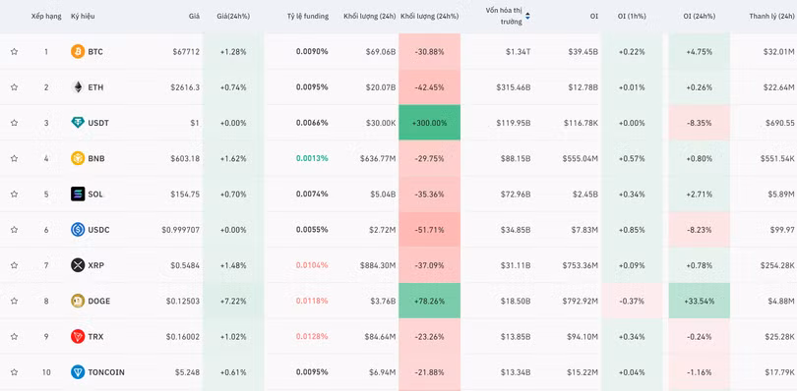
Task: Click ETH market cap $315.46B
Action: pyautogui.click(x=514, y=87)
